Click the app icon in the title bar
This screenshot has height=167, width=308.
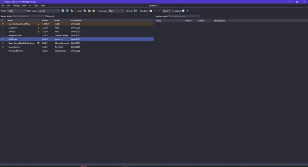(x=2, y=2)
